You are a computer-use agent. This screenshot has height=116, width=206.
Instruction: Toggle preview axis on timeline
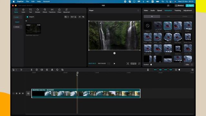[x=171, y=70]
